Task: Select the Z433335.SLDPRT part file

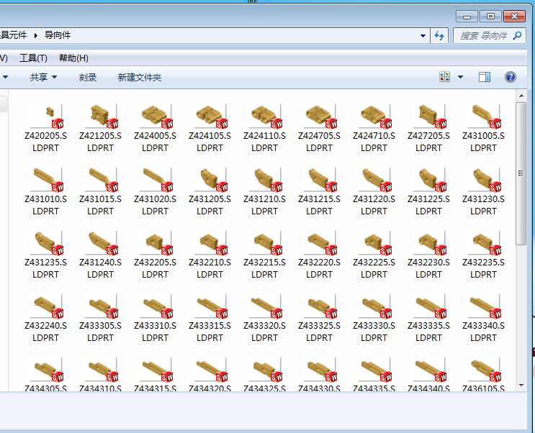Action: click(x=428, y=318)
